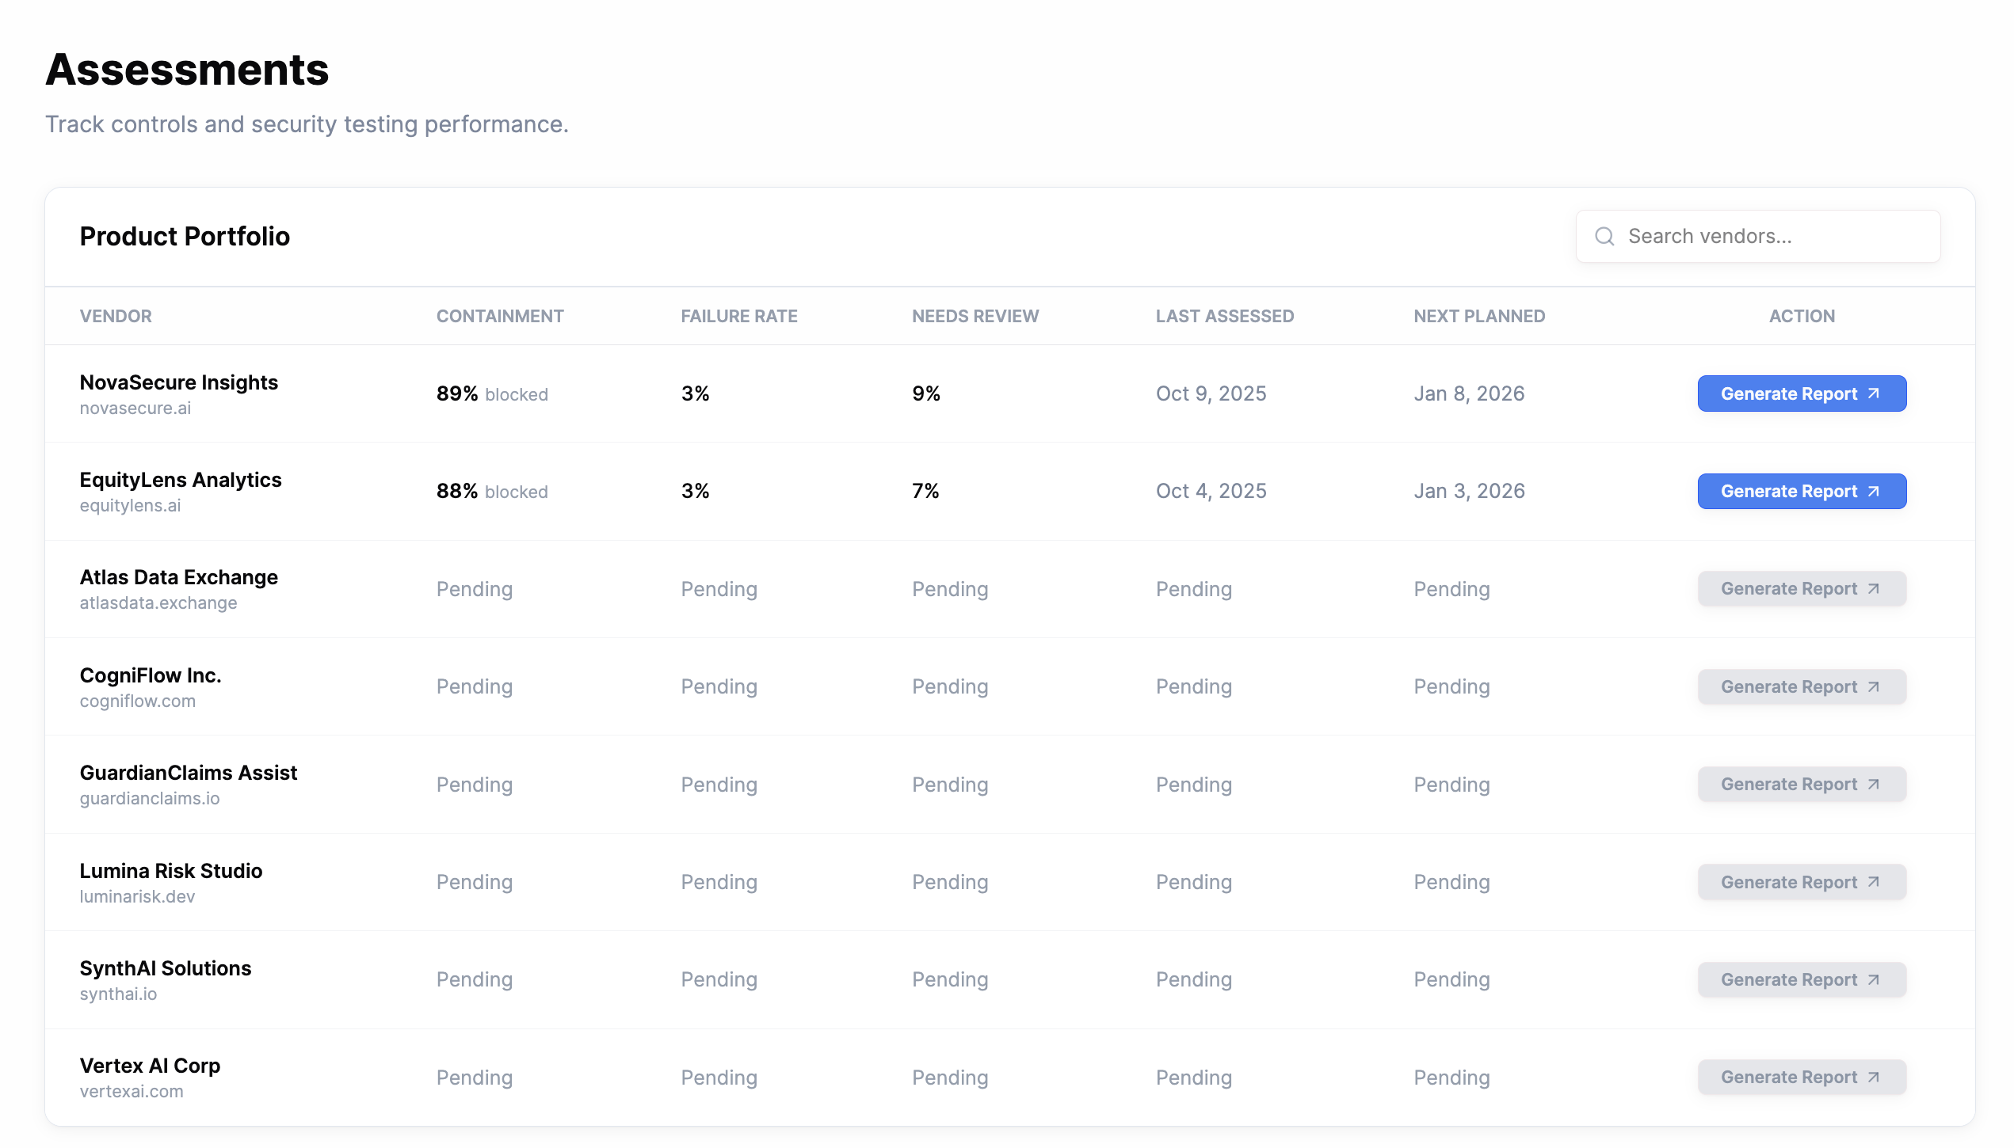
Task: Open the EquityLens Analytics vendor row
Action: click(x=180, y=481)
